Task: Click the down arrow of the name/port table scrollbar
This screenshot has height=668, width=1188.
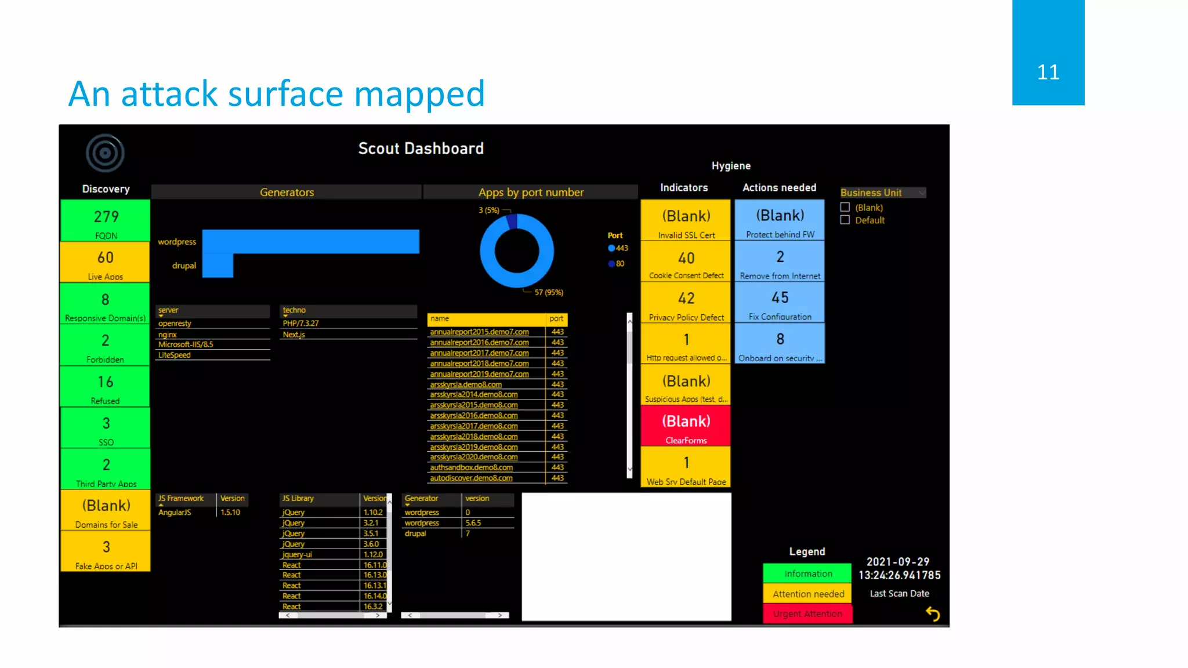Action: click(x=629, y=469)
